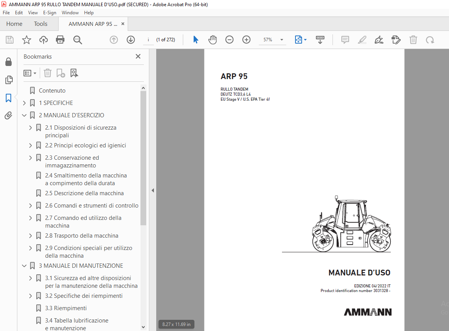Expand 2.2 Principi ecologici bookmark
449x331 pixels.
(x=30, y=145)
